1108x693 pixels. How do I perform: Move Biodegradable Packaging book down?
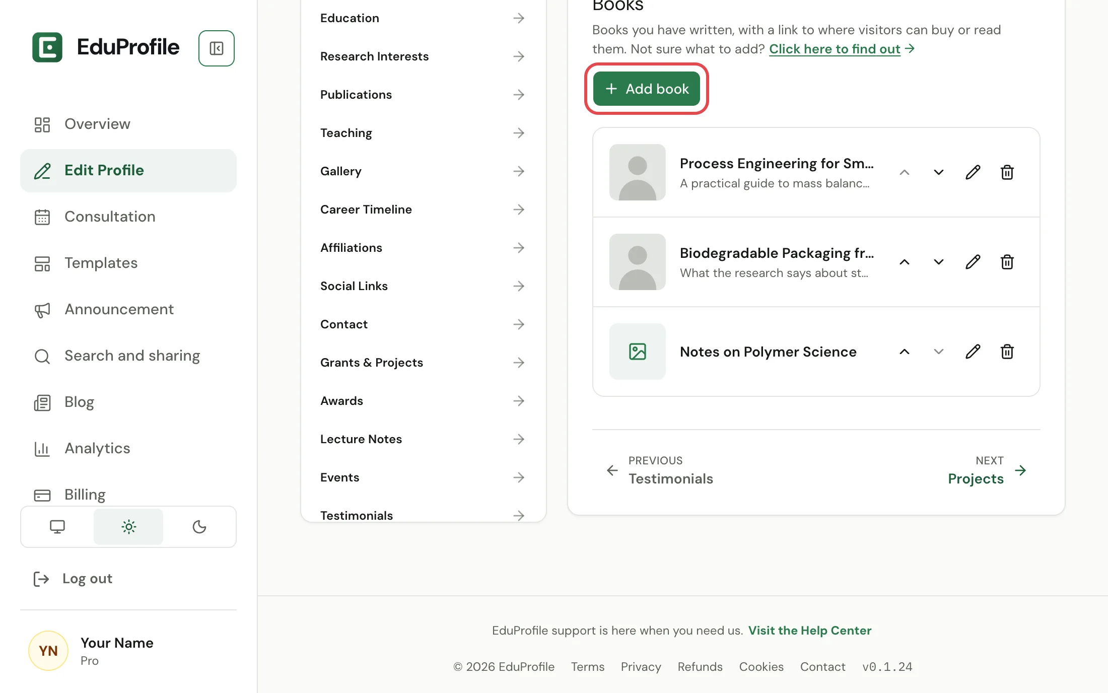[x=939, y=262]
